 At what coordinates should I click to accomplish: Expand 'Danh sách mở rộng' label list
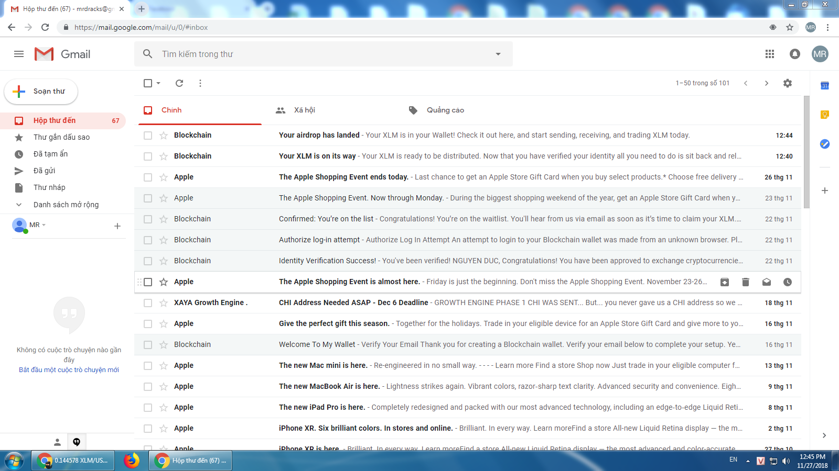[x=19, y=205]
